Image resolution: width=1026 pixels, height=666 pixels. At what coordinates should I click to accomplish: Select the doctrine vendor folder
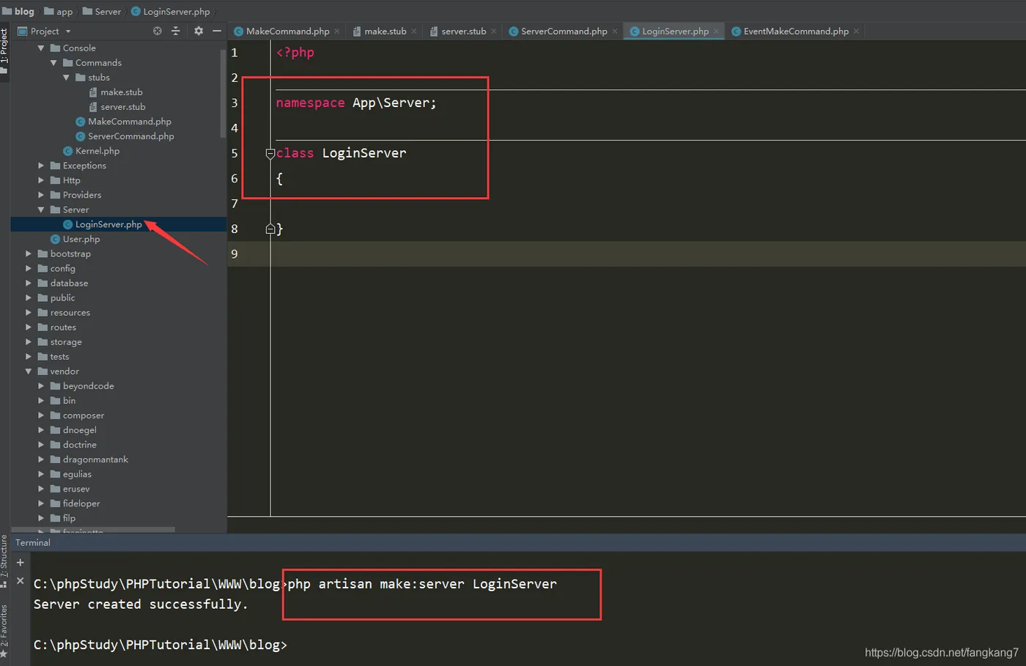73,445
